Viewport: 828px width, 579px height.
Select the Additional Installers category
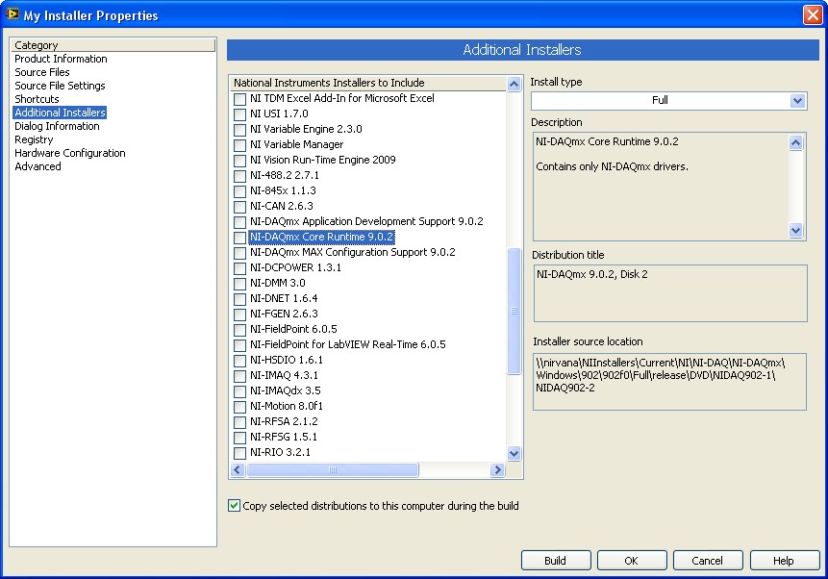point(60,113)
